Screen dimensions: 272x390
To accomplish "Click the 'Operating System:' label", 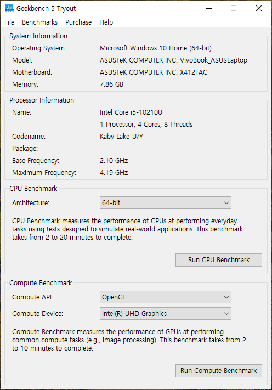I will click(x=39, y=48).
